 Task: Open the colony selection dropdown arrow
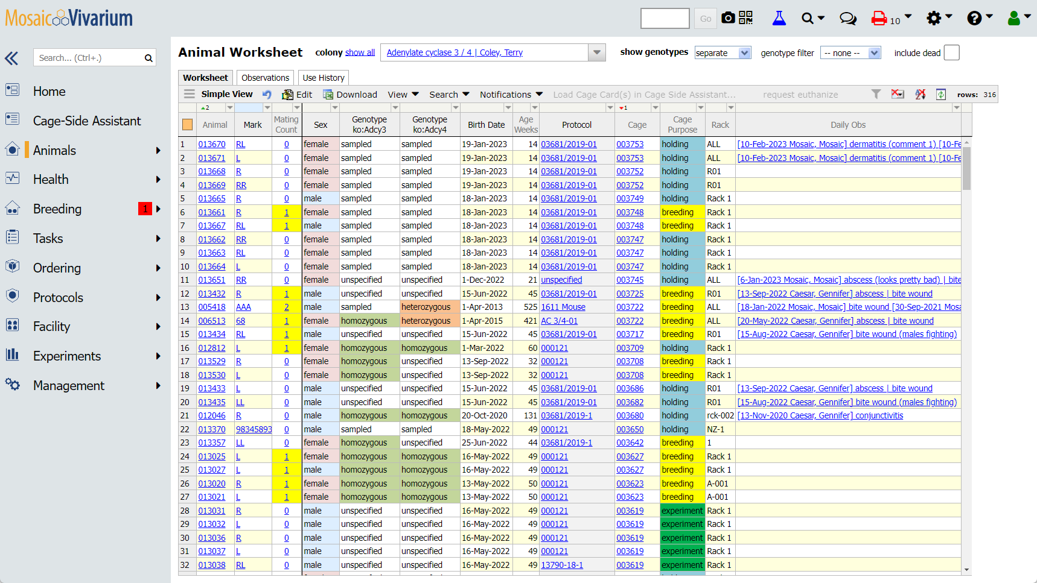[x=597, y=52]
